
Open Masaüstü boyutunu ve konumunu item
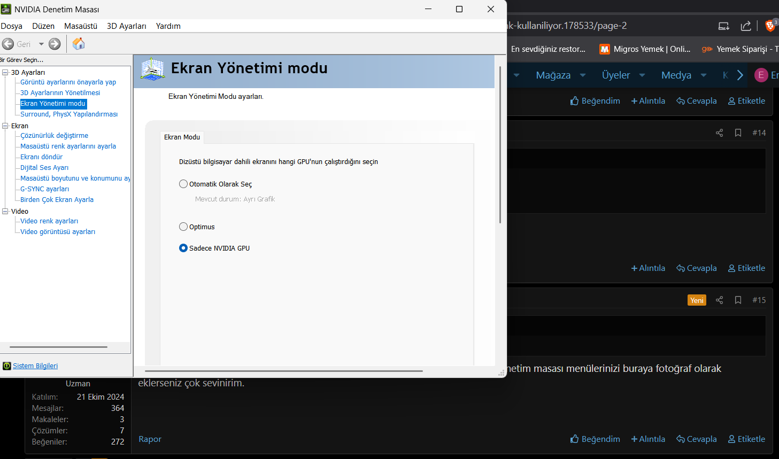pos(75,178)
